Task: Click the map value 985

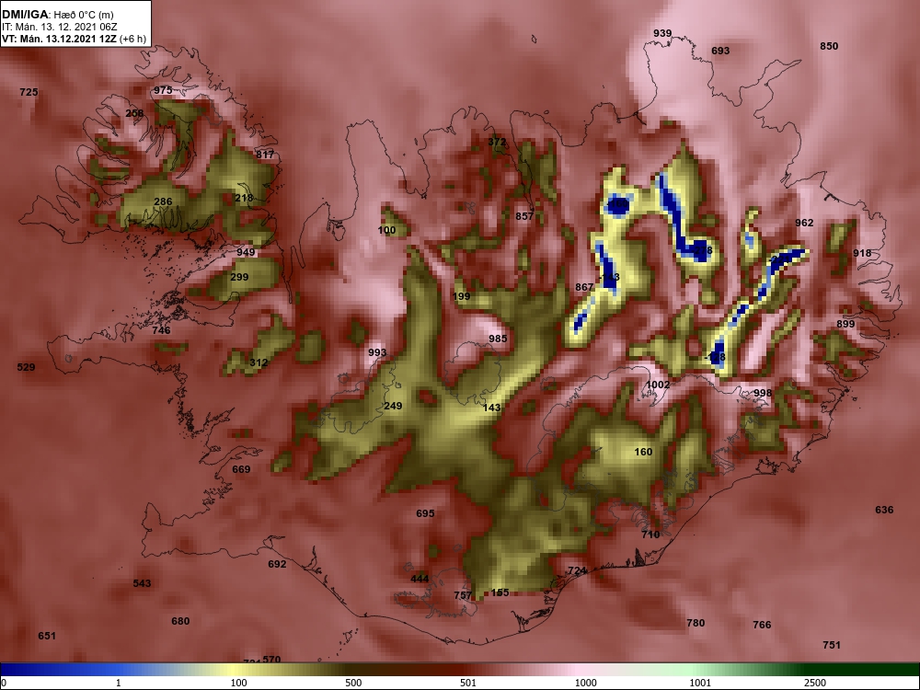Action: tap(498, 339)
